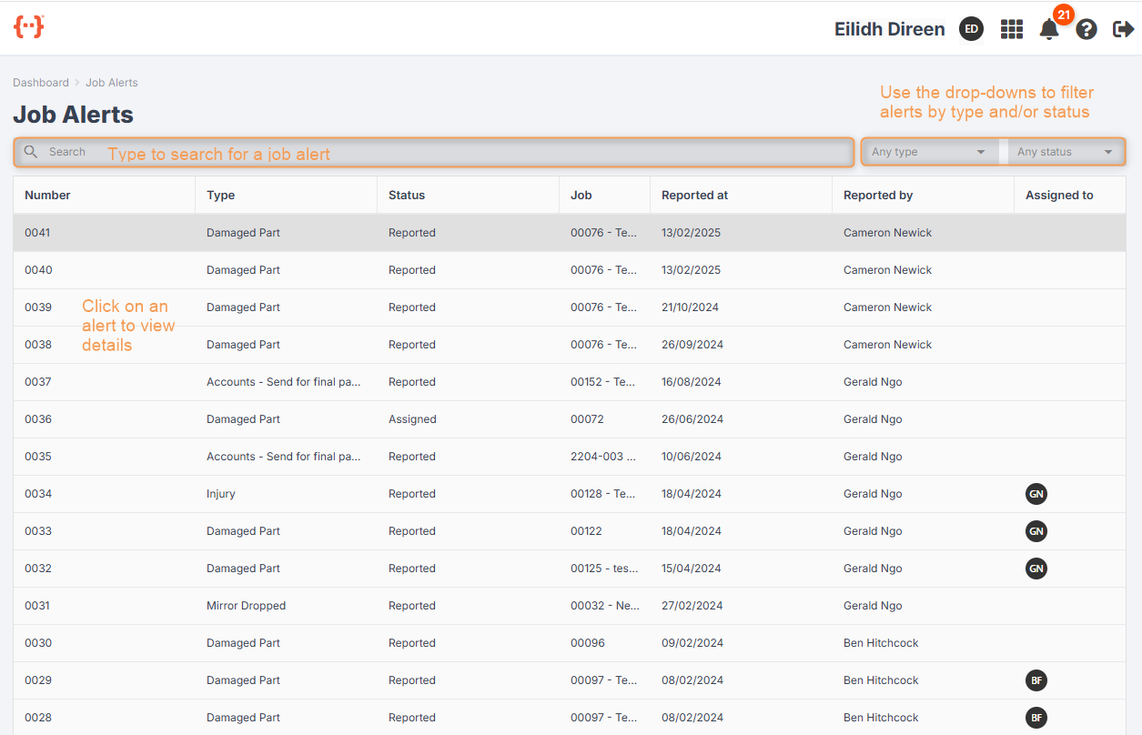Click the GN avatar in row 0032
Image resolution: width=1142 pixels, height=735 pixels.
pyautogui.click(x=1036, y=569)
